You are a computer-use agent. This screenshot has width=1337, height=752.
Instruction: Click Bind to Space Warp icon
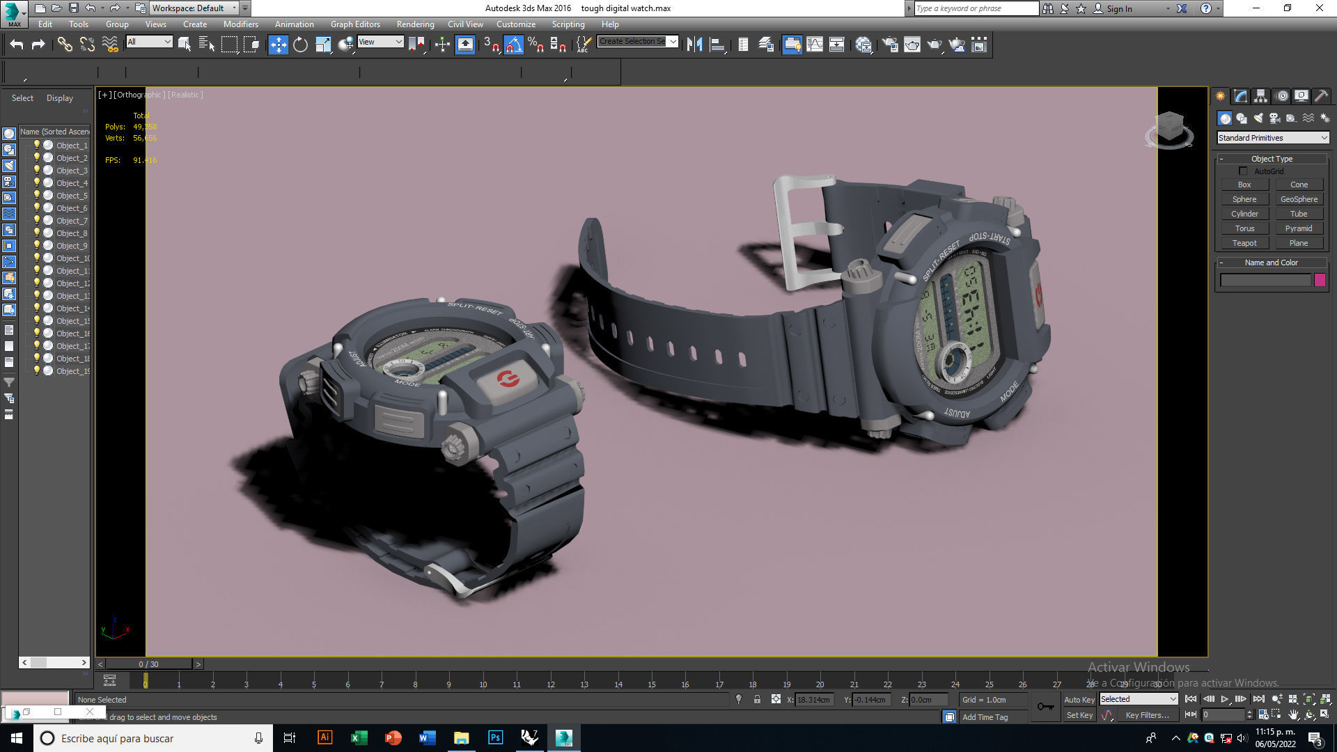pos(110,45)
